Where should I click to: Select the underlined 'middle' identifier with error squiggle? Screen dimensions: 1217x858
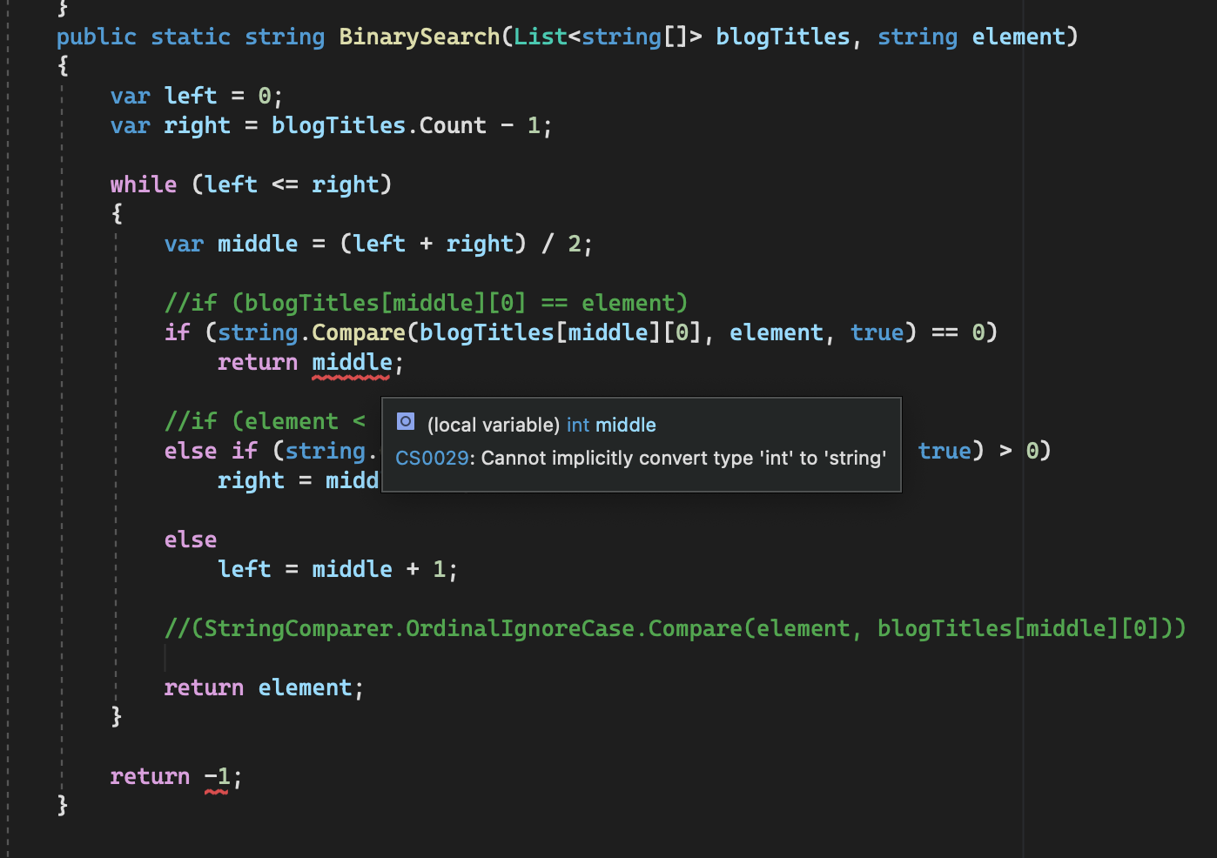[352, 362]
